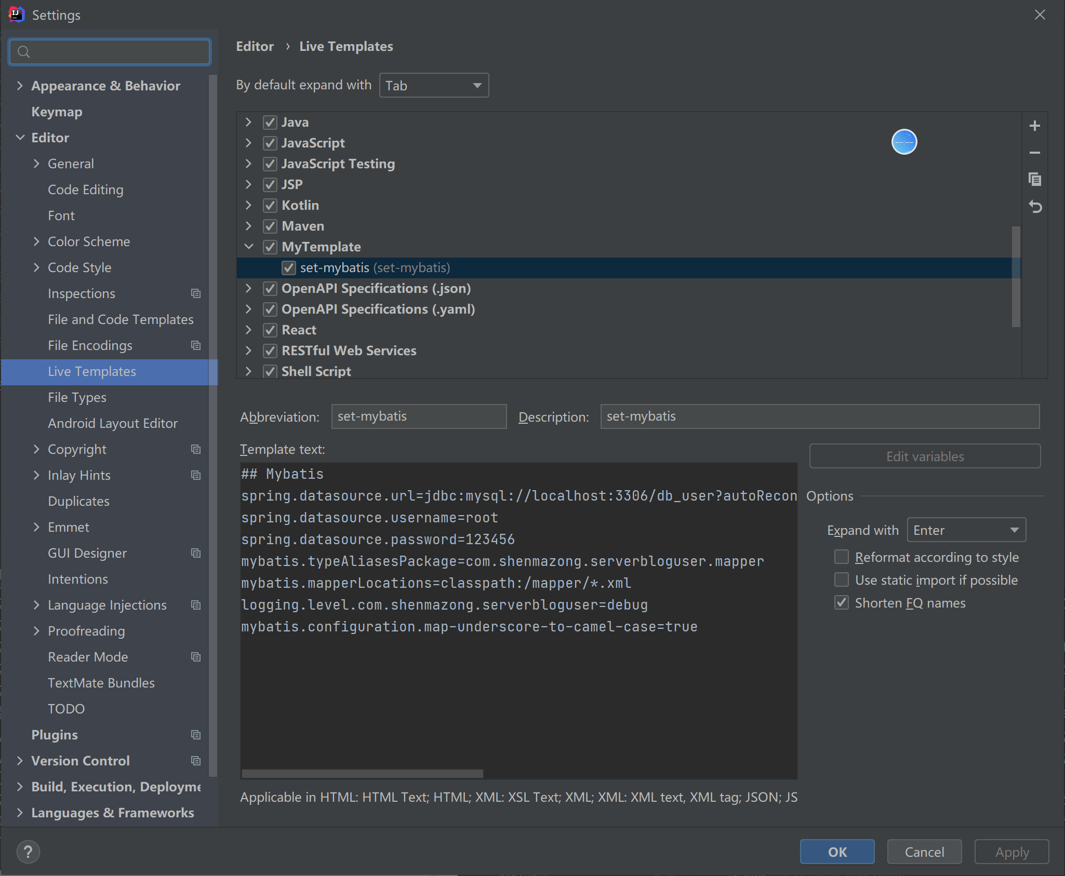The height and width of the screenshot is (876, 1065).
Task: Click the spring.datasource.username=root line
Action: [369, 518]
